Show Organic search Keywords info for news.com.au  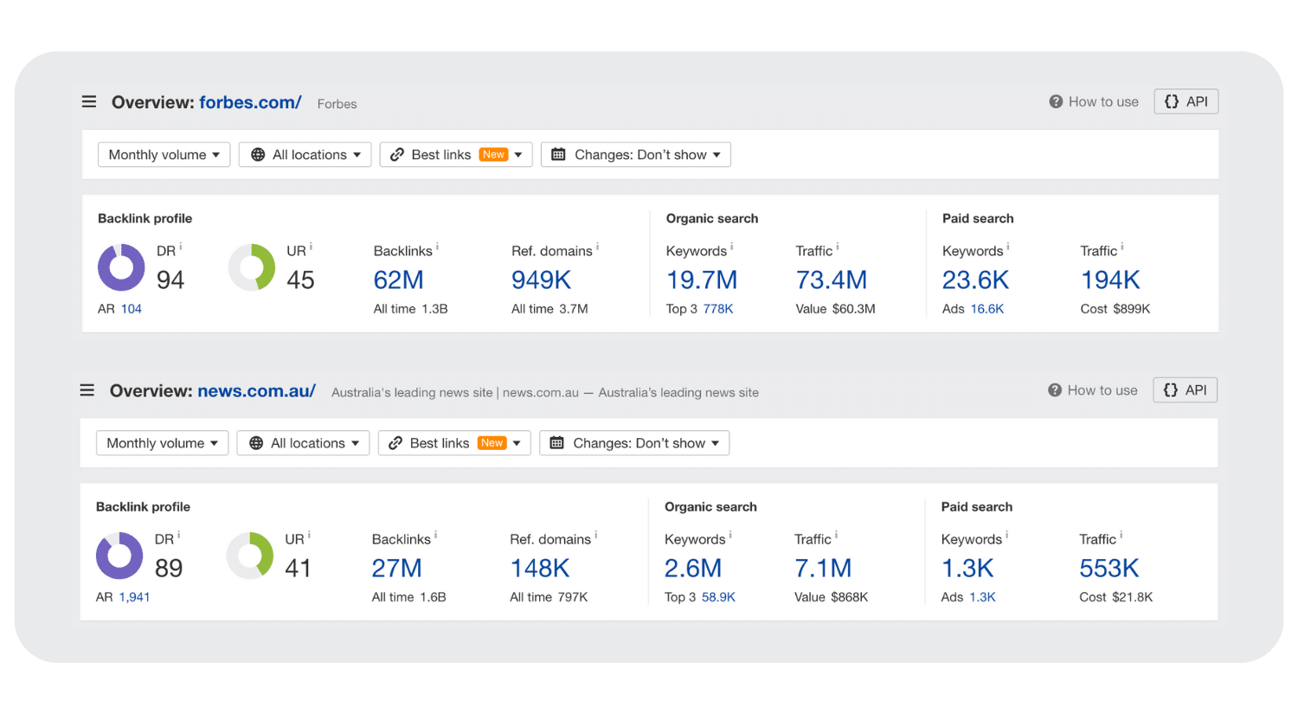[x=730, y=536]
